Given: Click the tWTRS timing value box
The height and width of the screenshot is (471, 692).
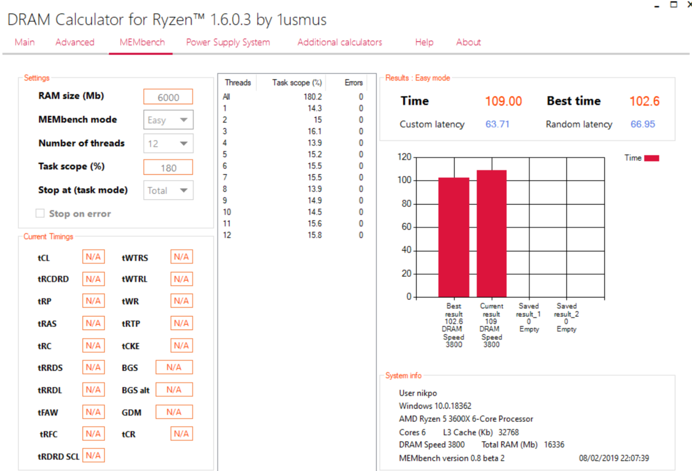Looking at the screenshot, I should [182, 257].
